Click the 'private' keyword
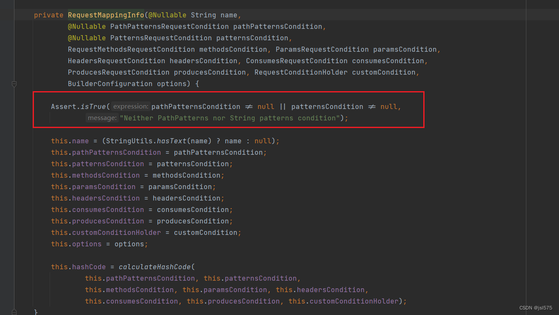 point(49,15)
